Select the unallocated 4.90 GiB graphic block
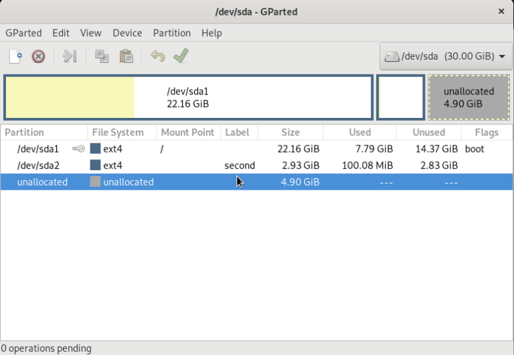Viewport: 514px width, 355px height. coord(468,97)
